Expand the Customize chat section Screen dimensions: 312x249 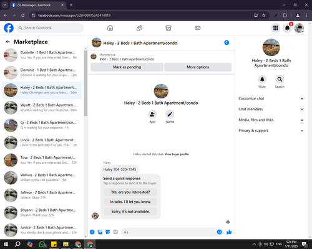[x=271, y=98]
